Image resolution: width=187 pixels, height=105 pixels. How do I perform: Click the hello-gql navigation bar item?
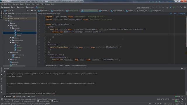[x=5, y=7]
